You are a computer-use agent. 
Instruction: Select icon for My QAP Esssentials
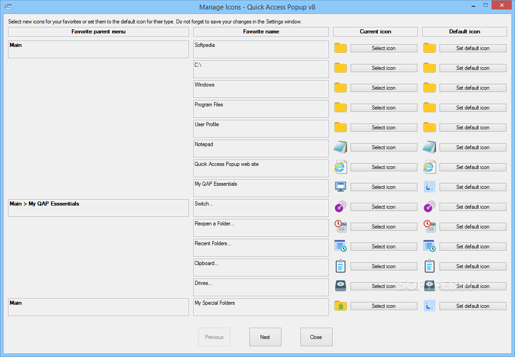point(384,187)
